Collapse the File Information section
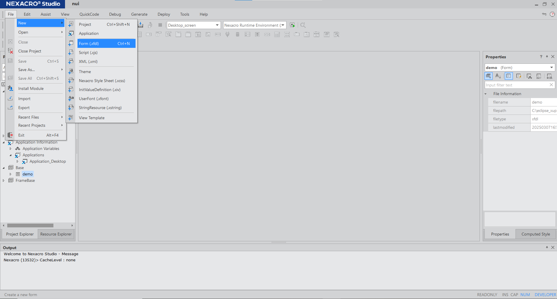 click(486, 94)
